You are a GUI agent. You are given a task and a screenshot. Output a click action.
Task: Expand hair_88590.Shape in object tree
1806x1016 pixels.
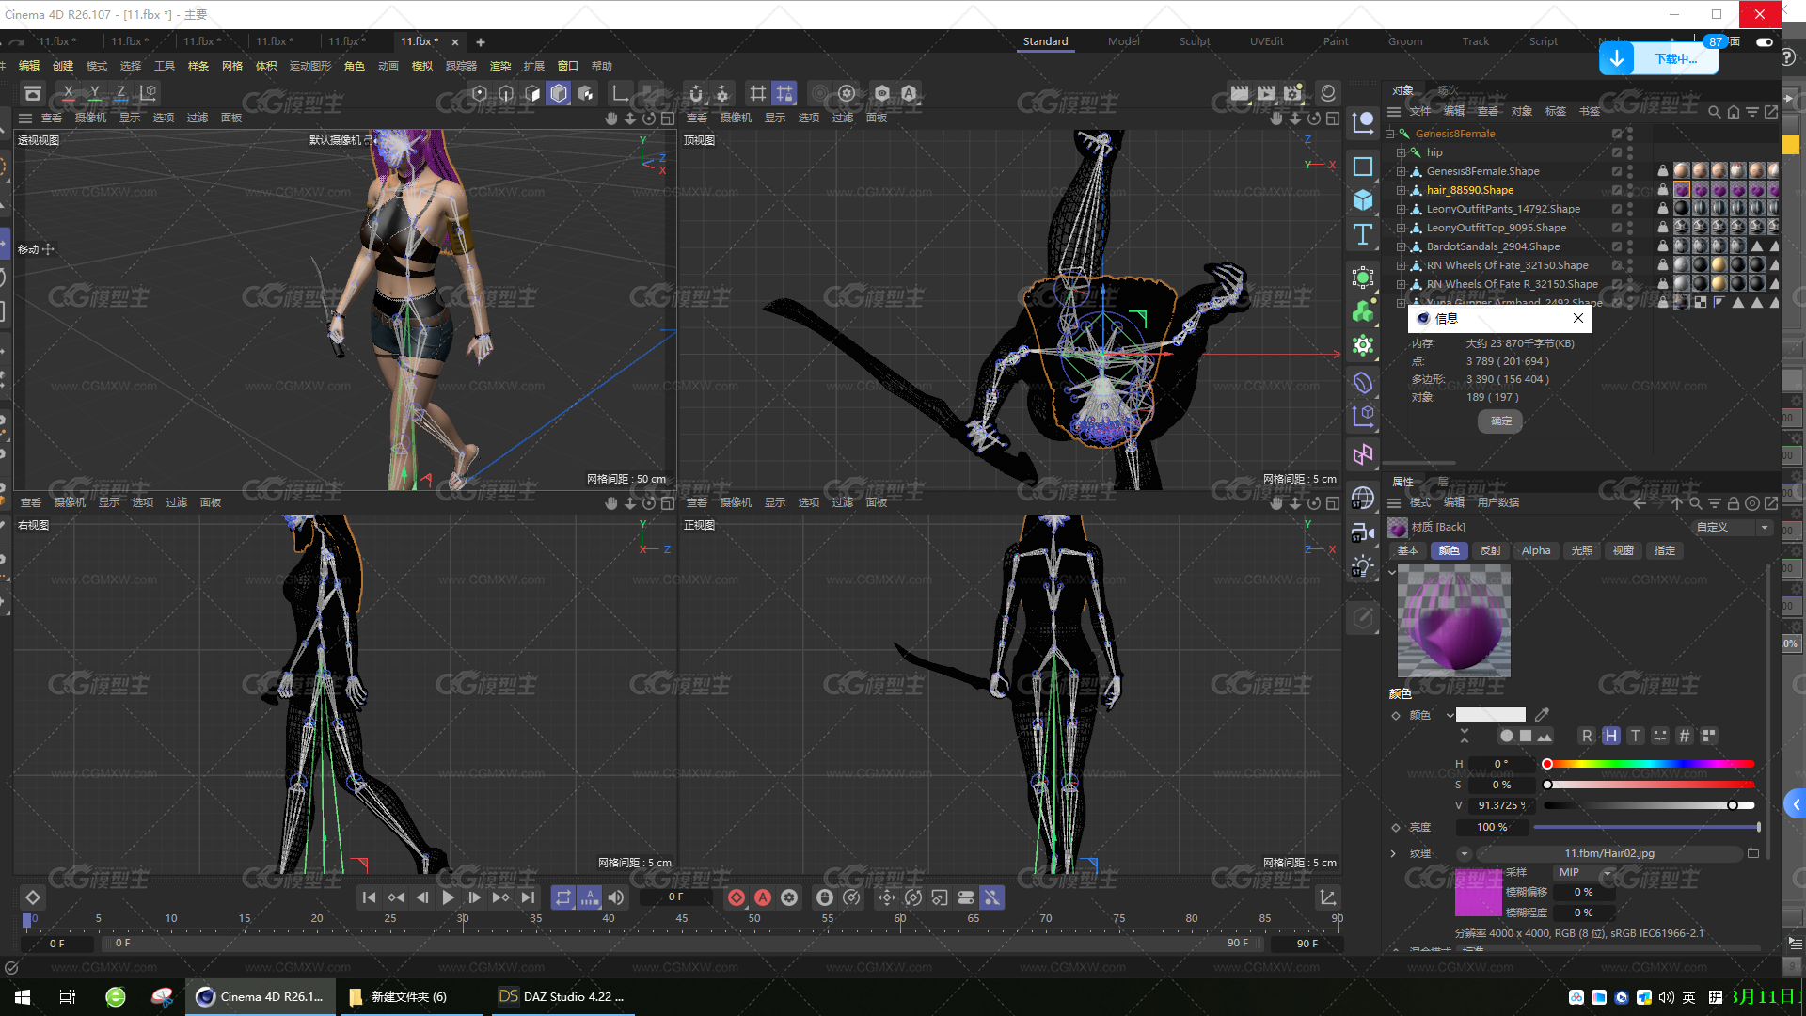click(x=1401, y=190)
